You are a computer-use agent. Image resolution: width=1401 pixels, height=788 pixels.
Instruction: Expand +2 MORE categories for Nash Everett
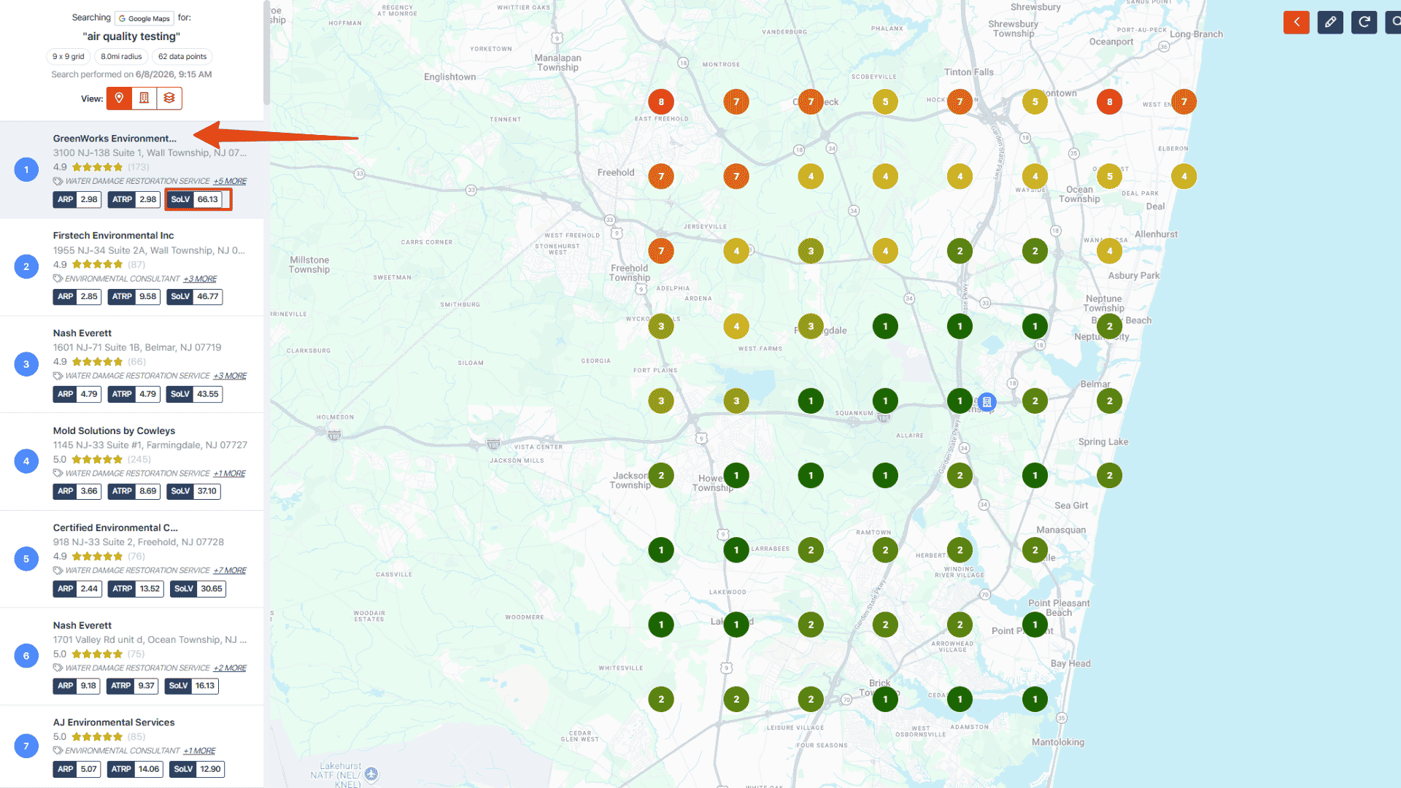(230, 668)
